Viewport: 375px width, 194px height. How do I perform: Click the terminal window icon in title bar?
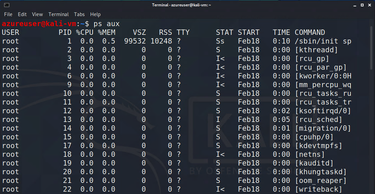[x=7, y=5]
